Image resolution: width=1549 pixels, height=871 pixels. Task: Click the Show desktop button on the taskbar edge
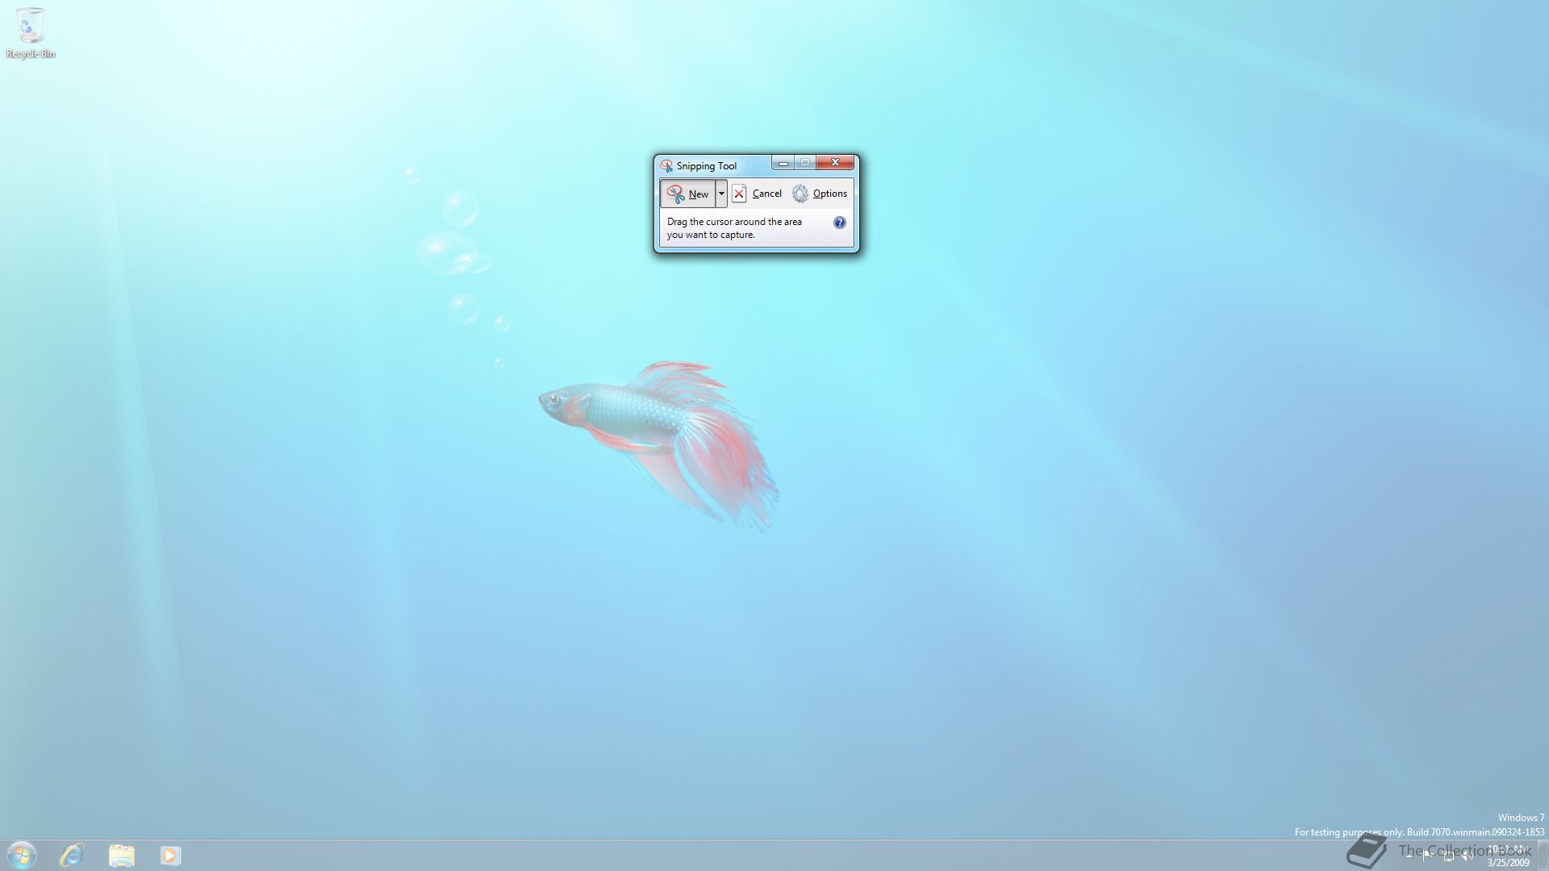coord(1543,855)
